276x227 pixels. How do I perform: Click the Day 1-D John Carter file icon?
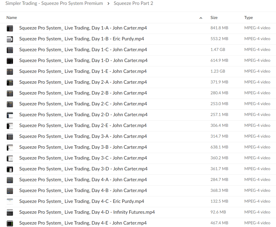pos(10,61)
